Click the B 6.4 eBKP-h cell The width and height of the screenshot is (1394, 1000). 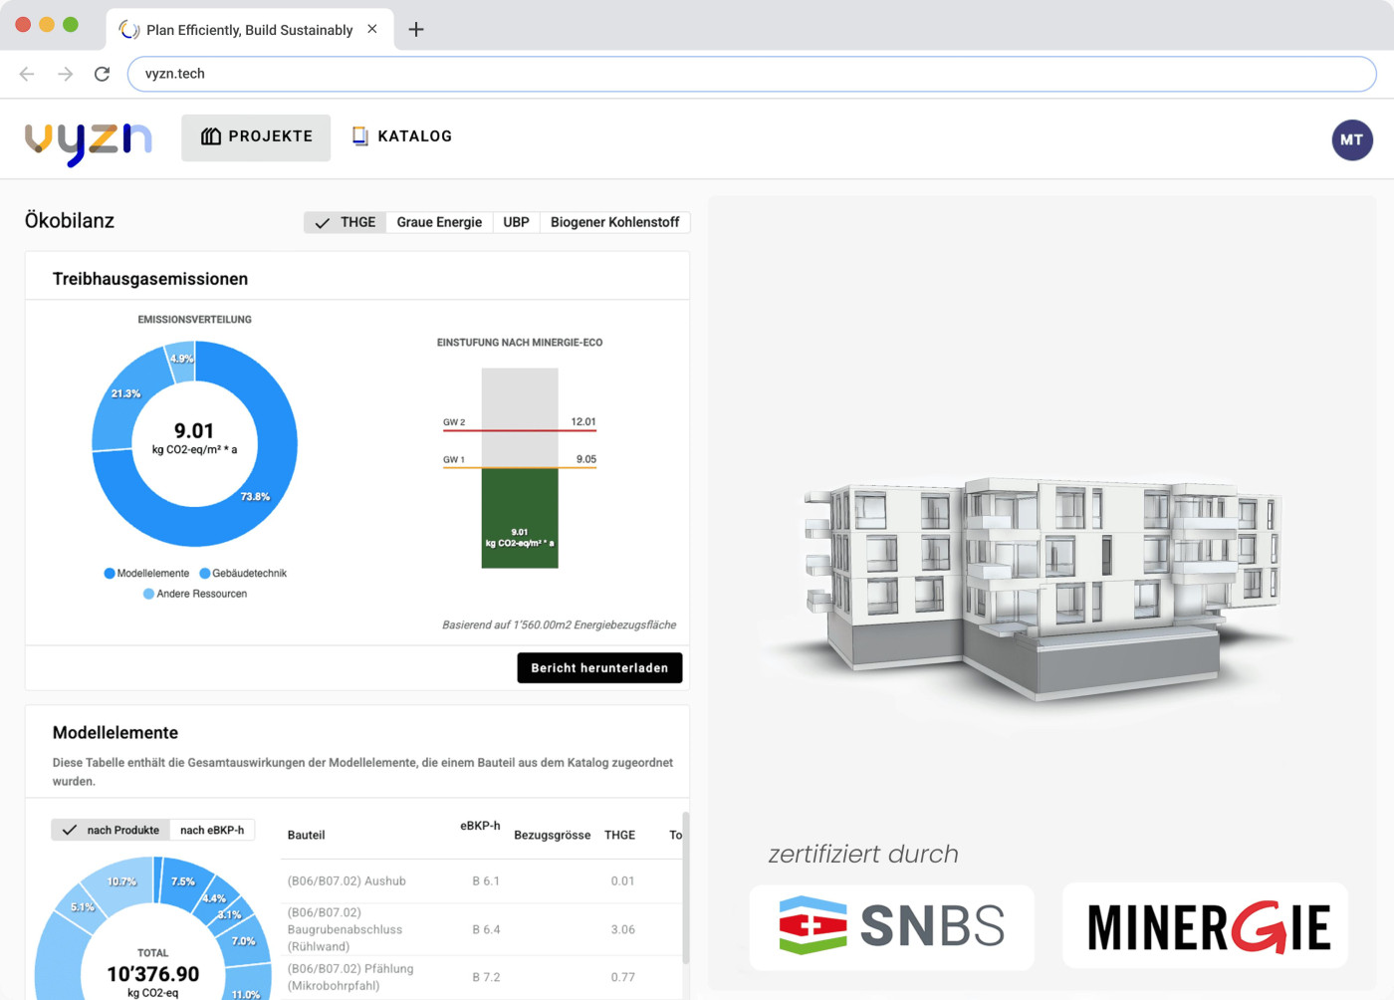486,930
